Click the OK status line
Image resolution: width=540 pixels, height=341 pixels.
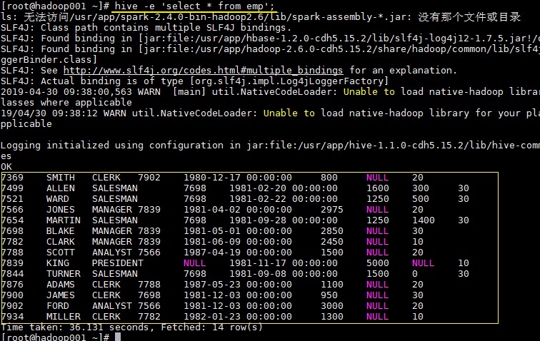coord(6,167)
